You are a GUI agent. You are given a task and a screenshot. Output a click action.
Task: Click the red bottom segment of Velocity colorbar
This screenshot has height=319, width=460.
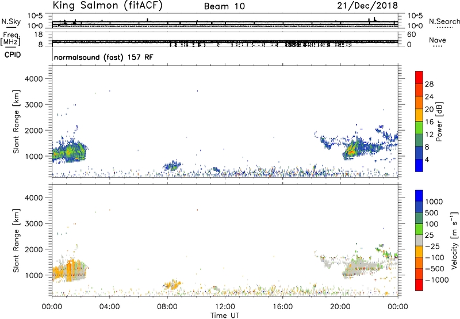click(419, 285)
